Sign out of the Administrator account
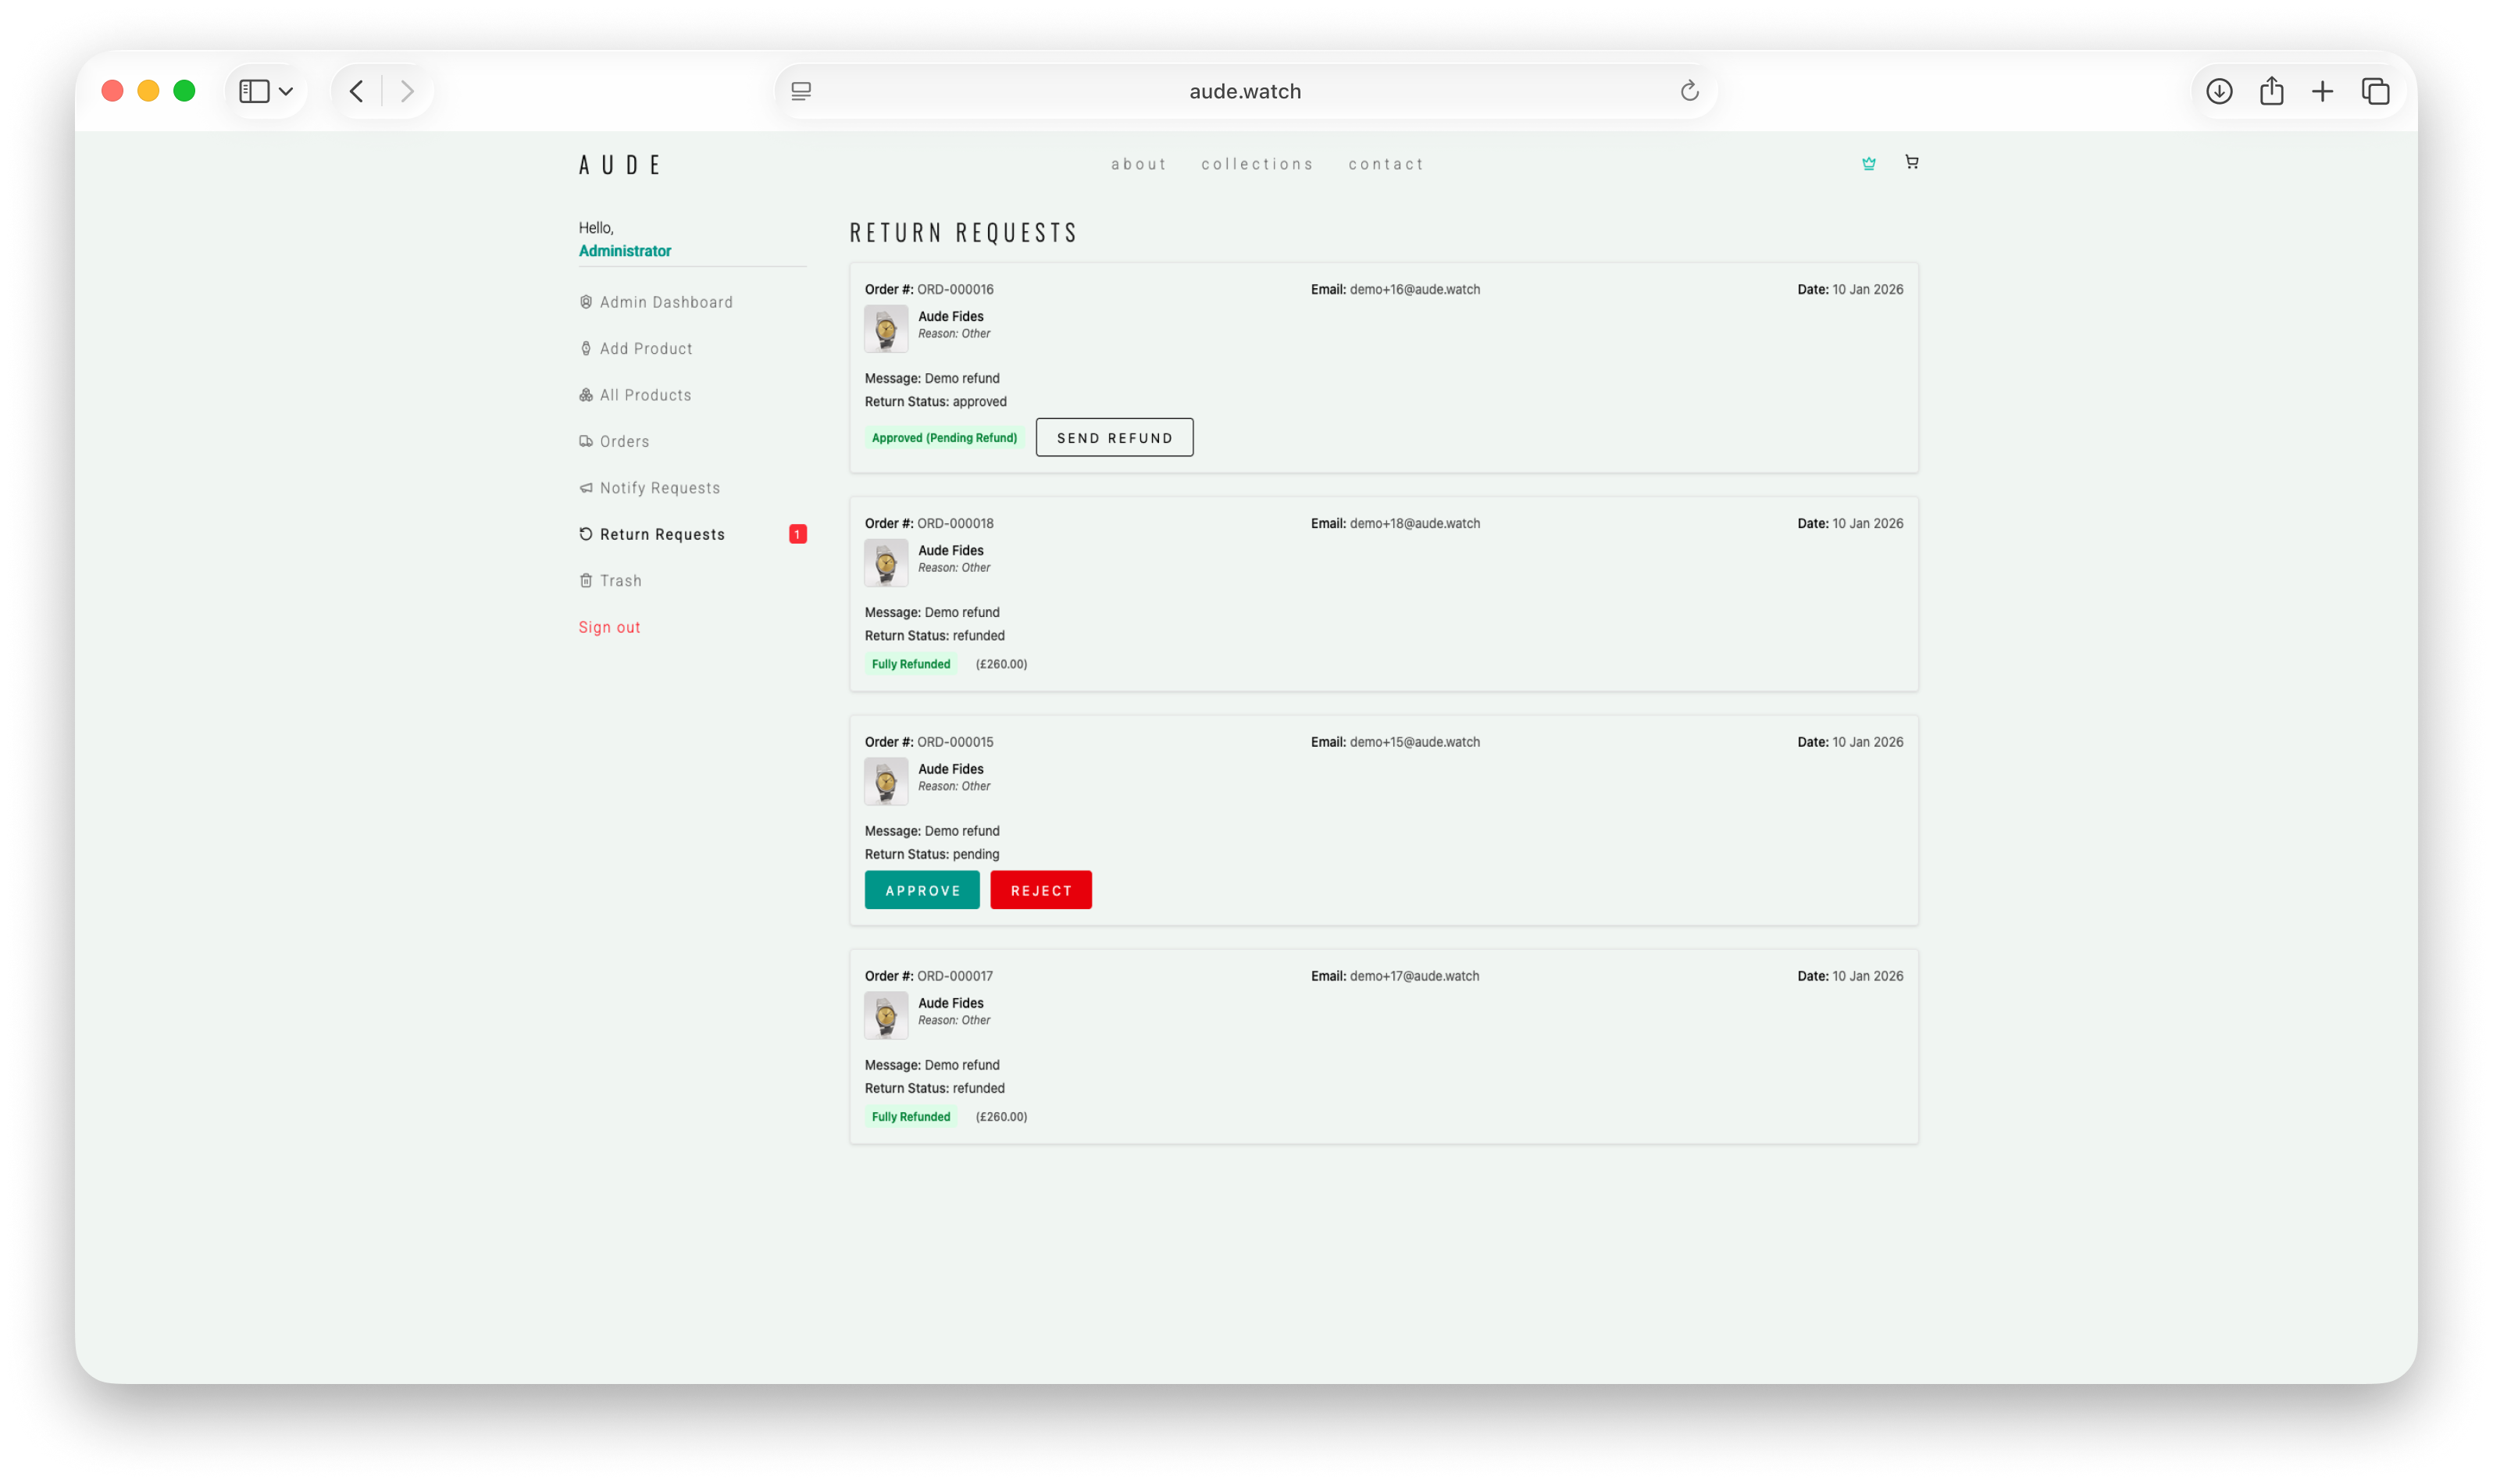The width and height of the screenshot is (2493, 1484). [609, 627]
